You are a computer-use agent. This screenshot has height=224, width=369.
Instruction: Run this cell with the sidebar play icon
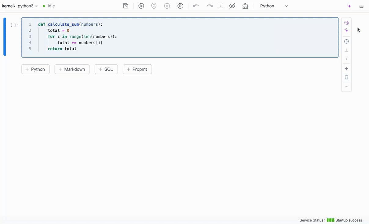pyautogui.click(x=346, y=42)
